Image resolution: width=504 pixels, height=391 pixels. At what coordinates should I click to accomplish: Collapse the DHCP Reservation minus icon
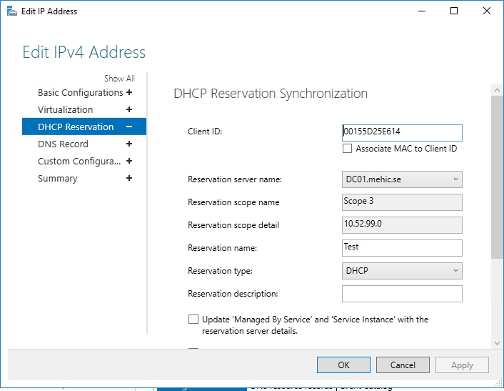click(x=129, y=127)
